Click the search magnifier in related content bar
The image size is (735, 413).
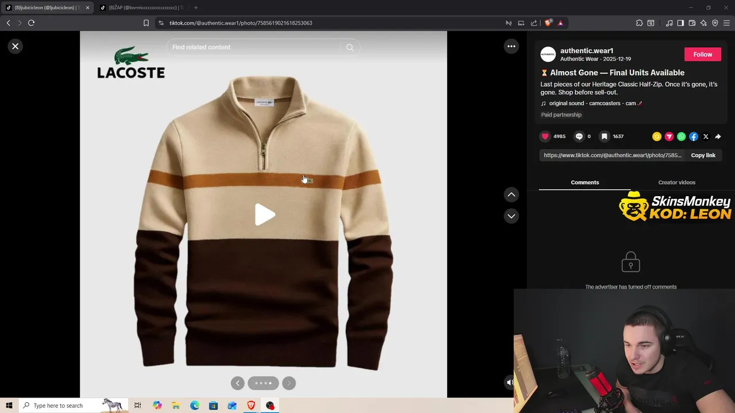[x=350, y=48]
